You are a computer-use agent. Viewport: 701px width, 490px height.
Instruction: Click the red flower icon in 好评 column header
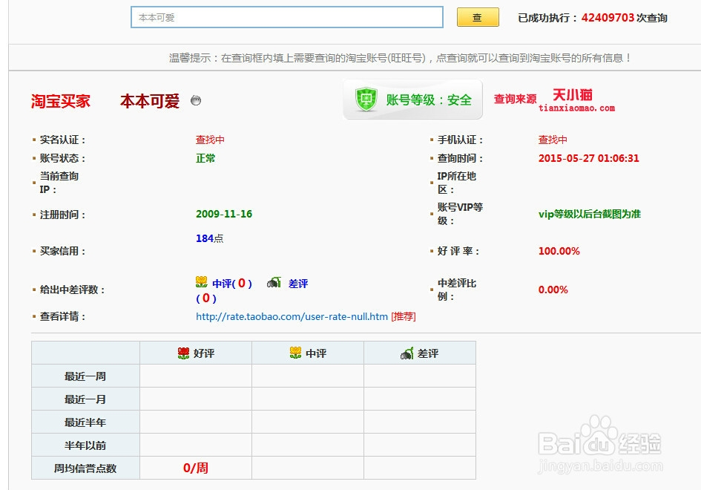(183, 353)
